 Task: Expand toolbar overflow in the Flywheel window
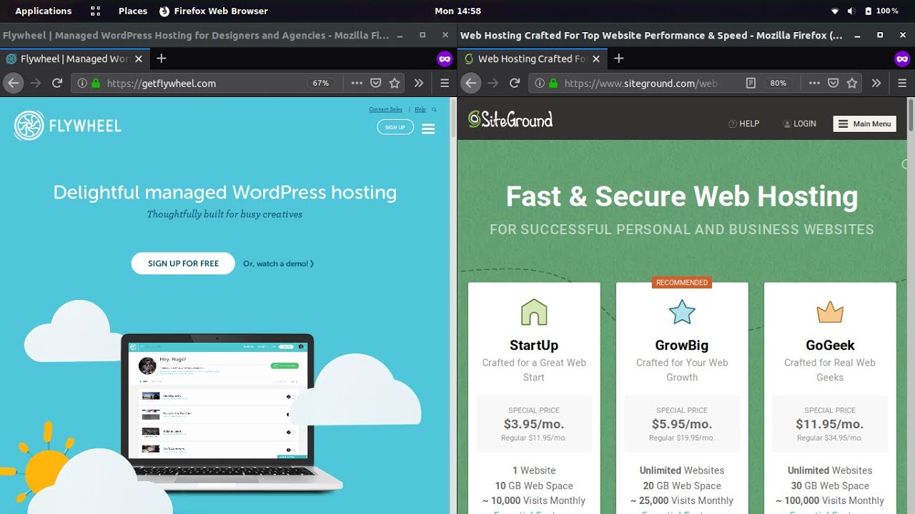click(419, 83)
